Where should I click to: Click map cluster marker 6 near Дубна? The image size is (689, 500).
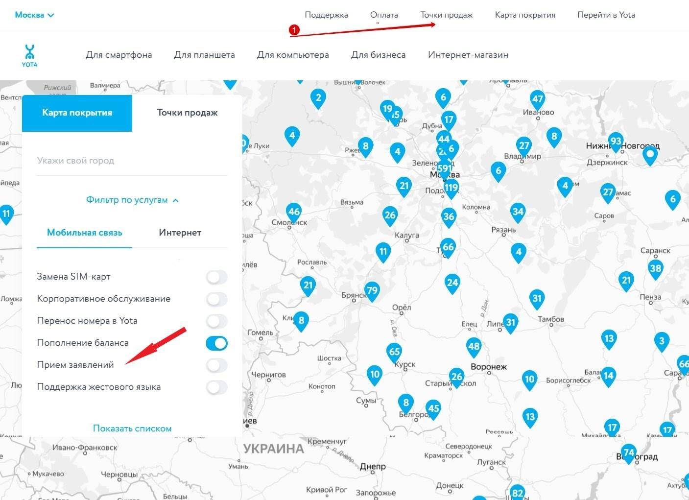pos(443,98)
